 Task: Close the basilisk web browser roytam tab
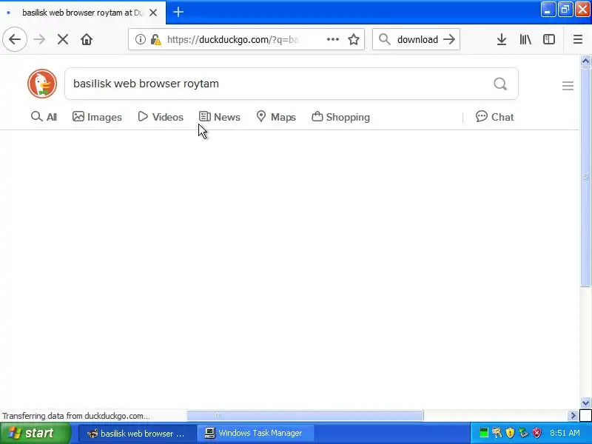click(153, 13)
